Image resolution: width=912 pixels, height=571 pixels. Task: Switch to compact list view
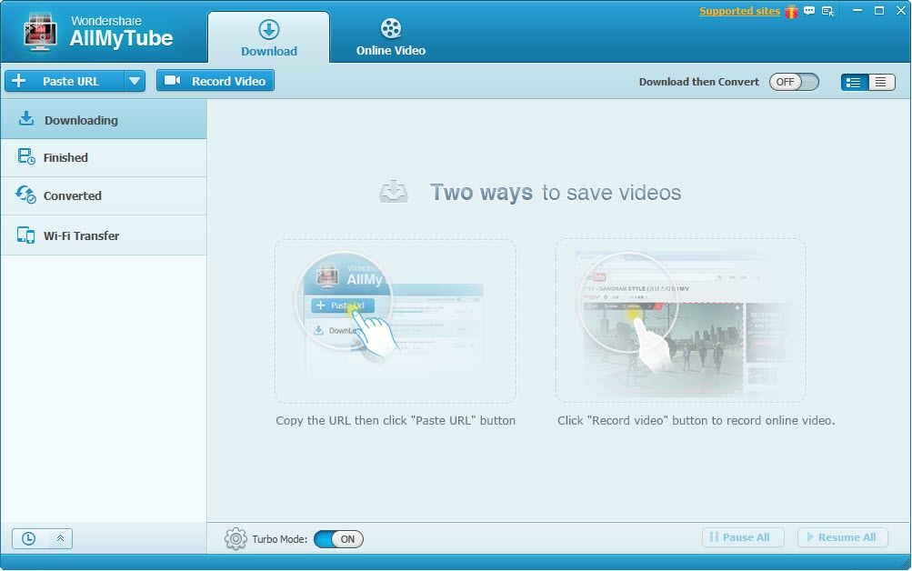click(881, 82)
